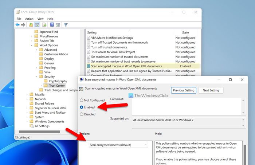The width and height of the screenshot is (255, 165).
Task: Select Review Tab in the tree
Action: (x=47, y=41)
